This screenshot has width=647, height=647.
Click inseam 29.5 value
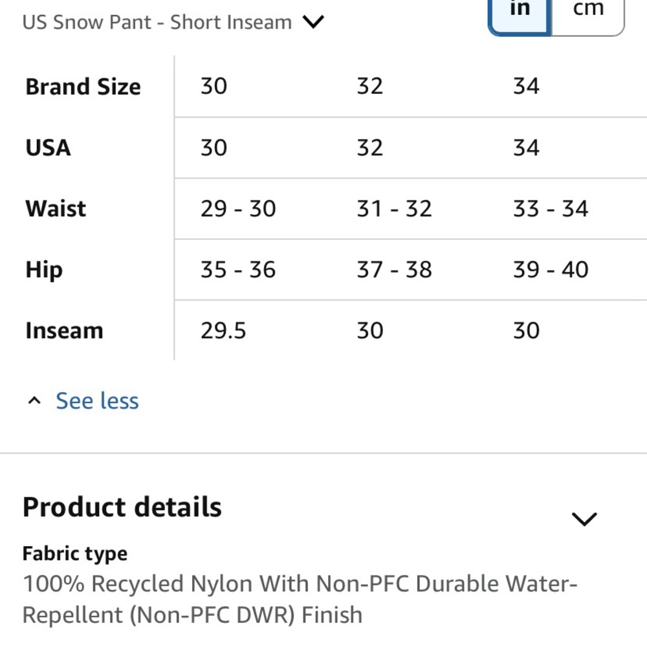tap(223, 331)
